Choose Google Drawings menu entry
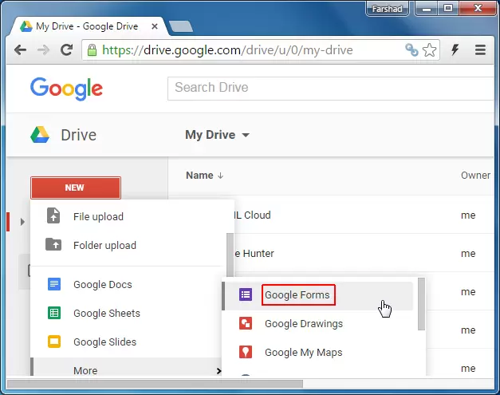The height and width of the screenshot is (395, 500). (304, 324)
